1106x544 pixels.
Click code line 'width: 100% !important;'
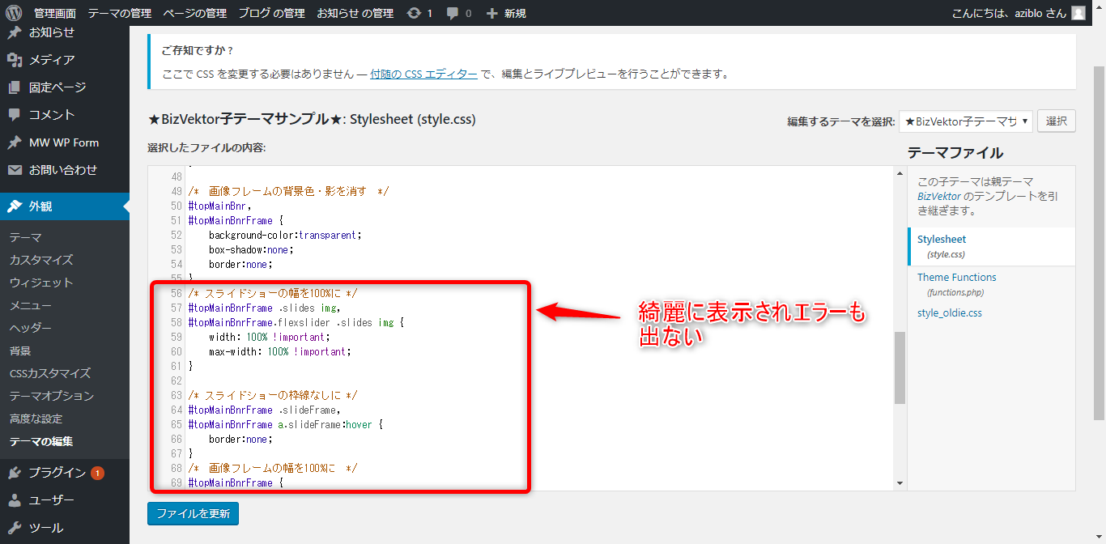click(x=270, y=337)
